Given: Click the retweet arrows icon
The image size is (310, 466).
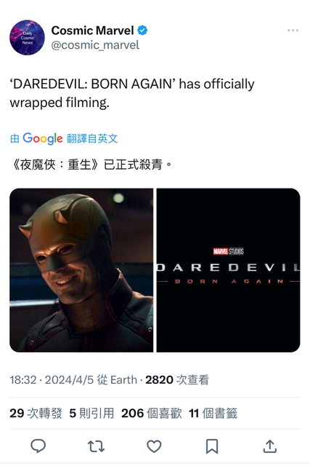Looking at the screenshot, I should coord(96,446).
